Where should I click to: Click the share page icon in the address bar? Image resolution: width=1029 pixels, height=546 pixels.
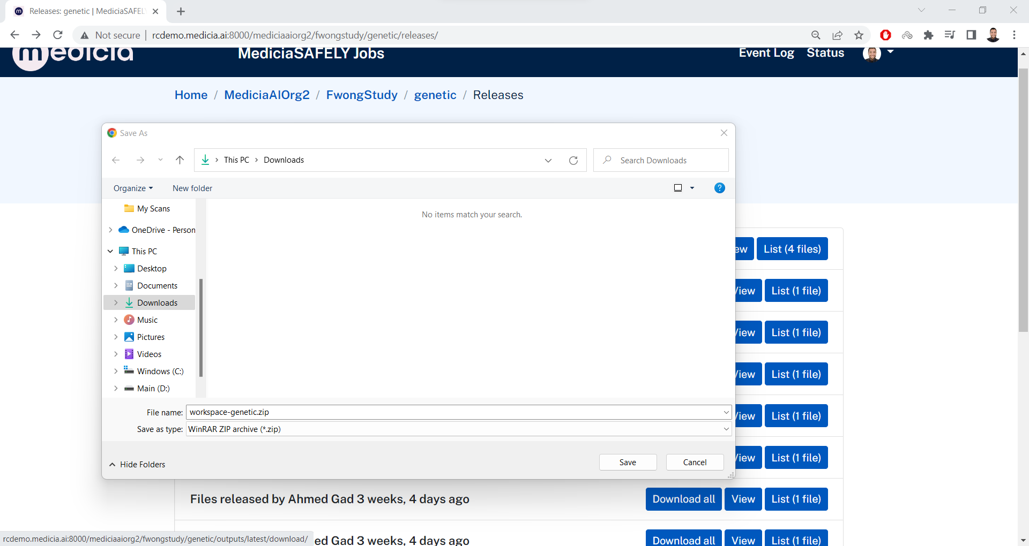(x=837, y=35)
